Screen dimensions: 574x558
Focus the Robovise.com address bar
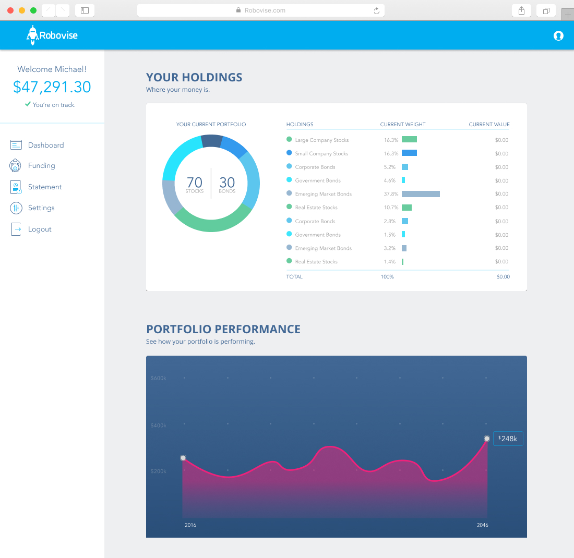click(x=260, y=10)
